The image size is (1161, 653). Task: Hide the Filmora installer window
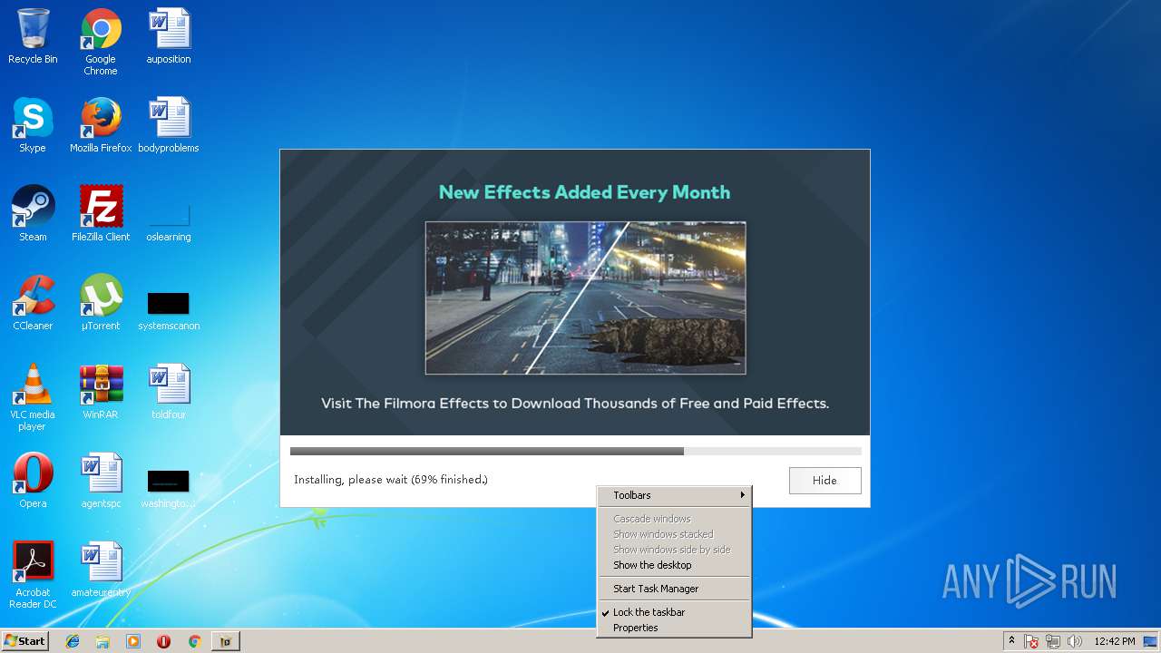(824, 481)
